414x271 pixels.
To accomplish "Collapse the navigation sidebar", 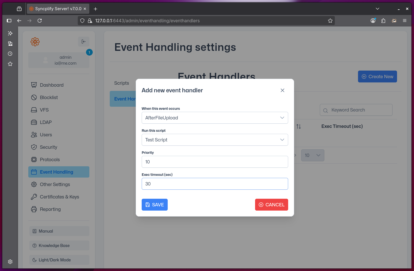I will coord(84,41).
